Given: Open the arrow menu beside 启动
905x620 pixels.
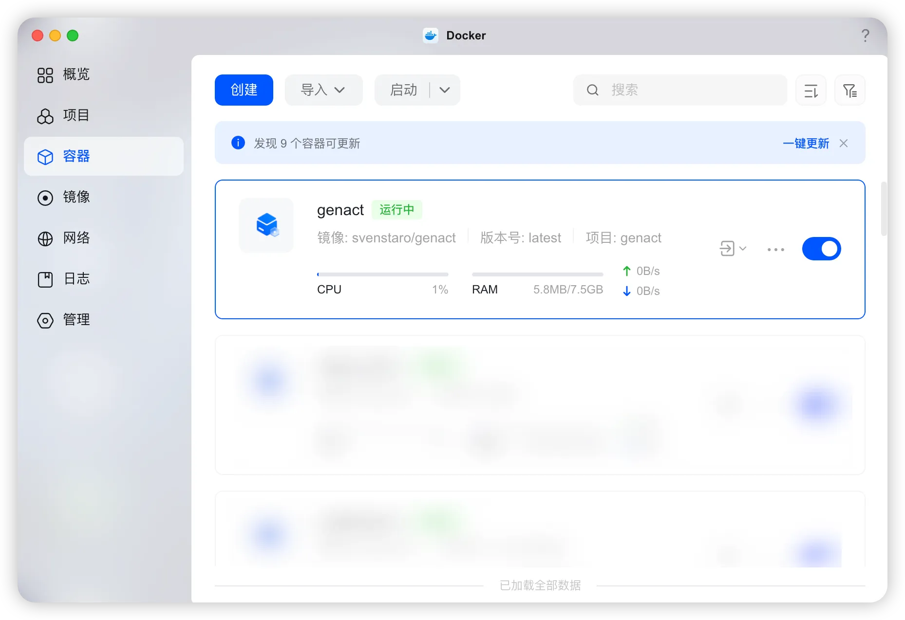Looking at the screenshot, I should pos(445,90).
